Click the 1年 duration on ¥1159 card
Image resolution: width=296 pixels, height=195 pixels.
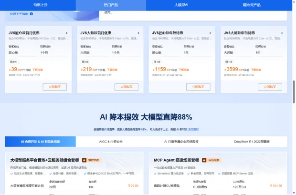[186, 52]
